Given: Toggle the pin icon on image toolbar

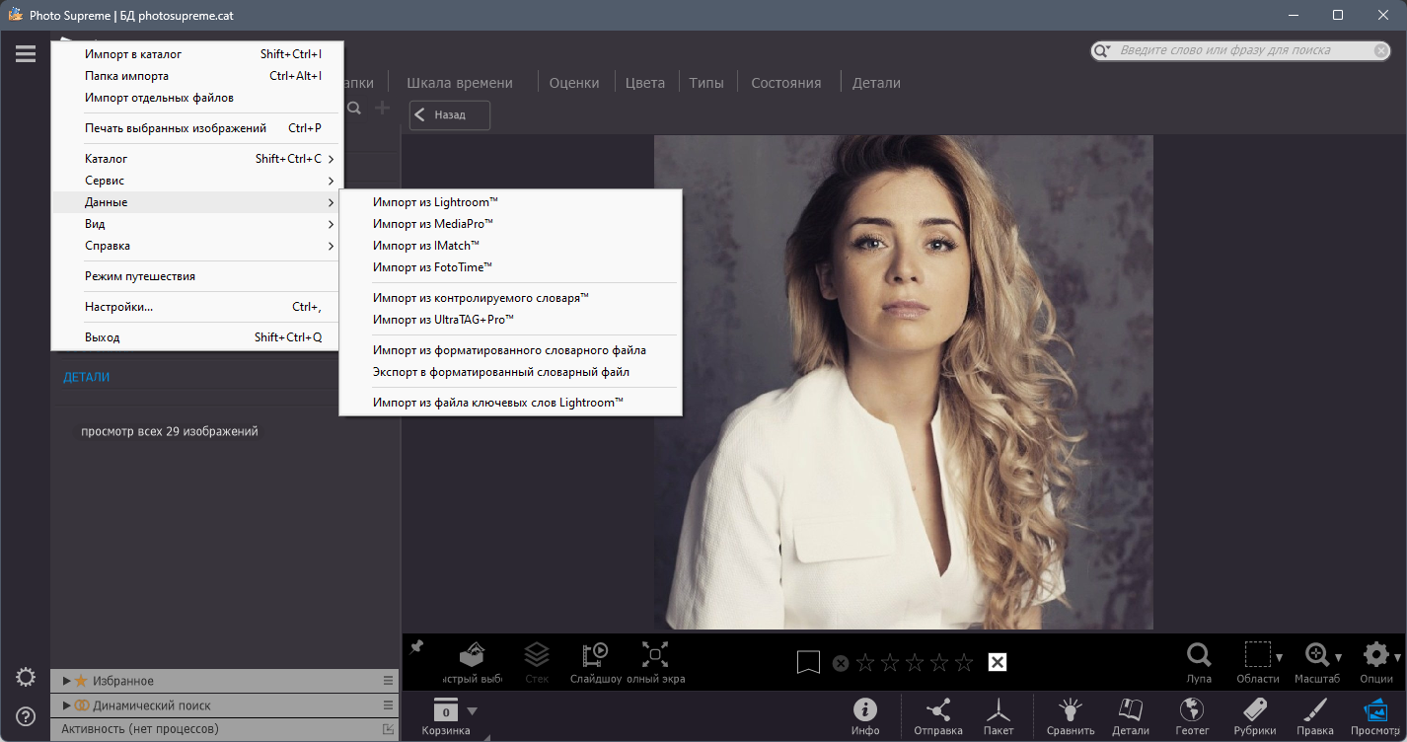Looking at the screenshot, I should coord(416,646).
